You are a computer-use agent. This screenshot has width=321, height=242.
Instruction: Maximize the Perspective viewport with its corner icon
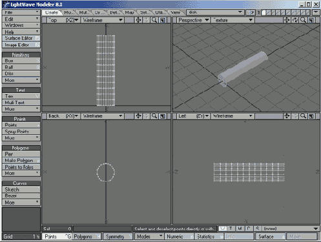pyautogui.click(x=311, y=20)
